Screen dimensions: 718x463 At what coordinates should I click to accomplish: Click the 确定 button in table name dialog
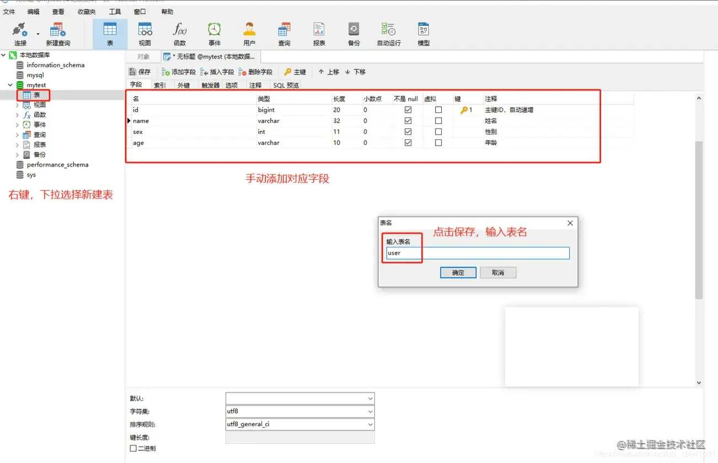pos(458,272)
